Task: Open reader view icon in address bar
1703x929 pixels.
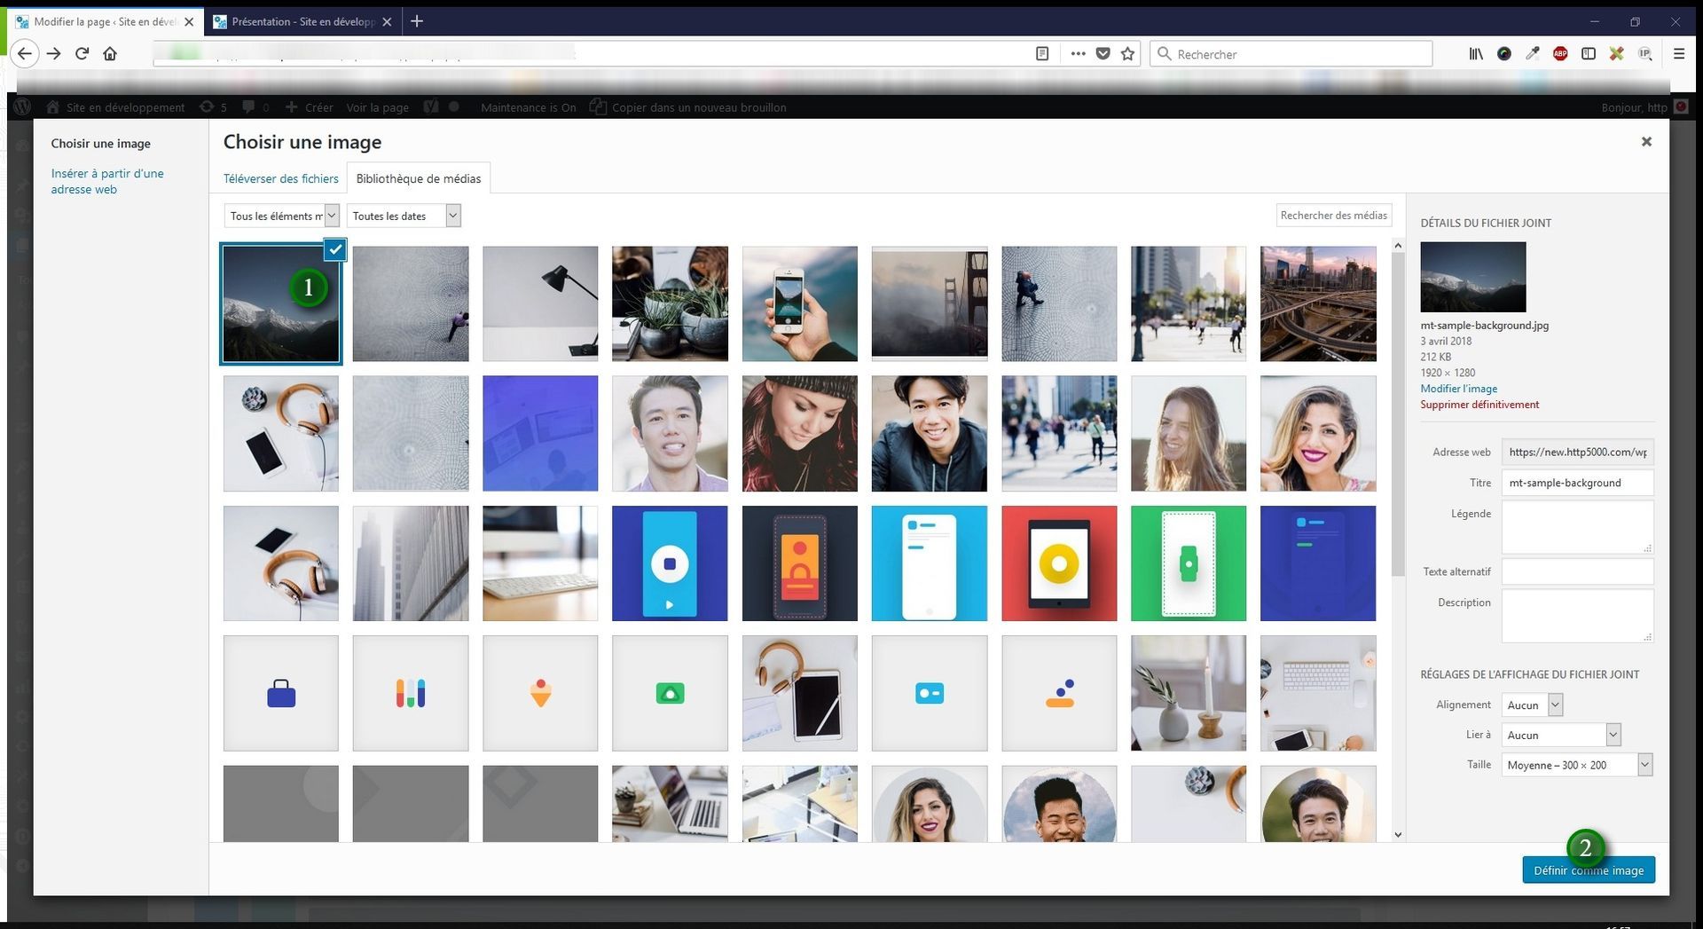Action: click(x=1042, y=54)
